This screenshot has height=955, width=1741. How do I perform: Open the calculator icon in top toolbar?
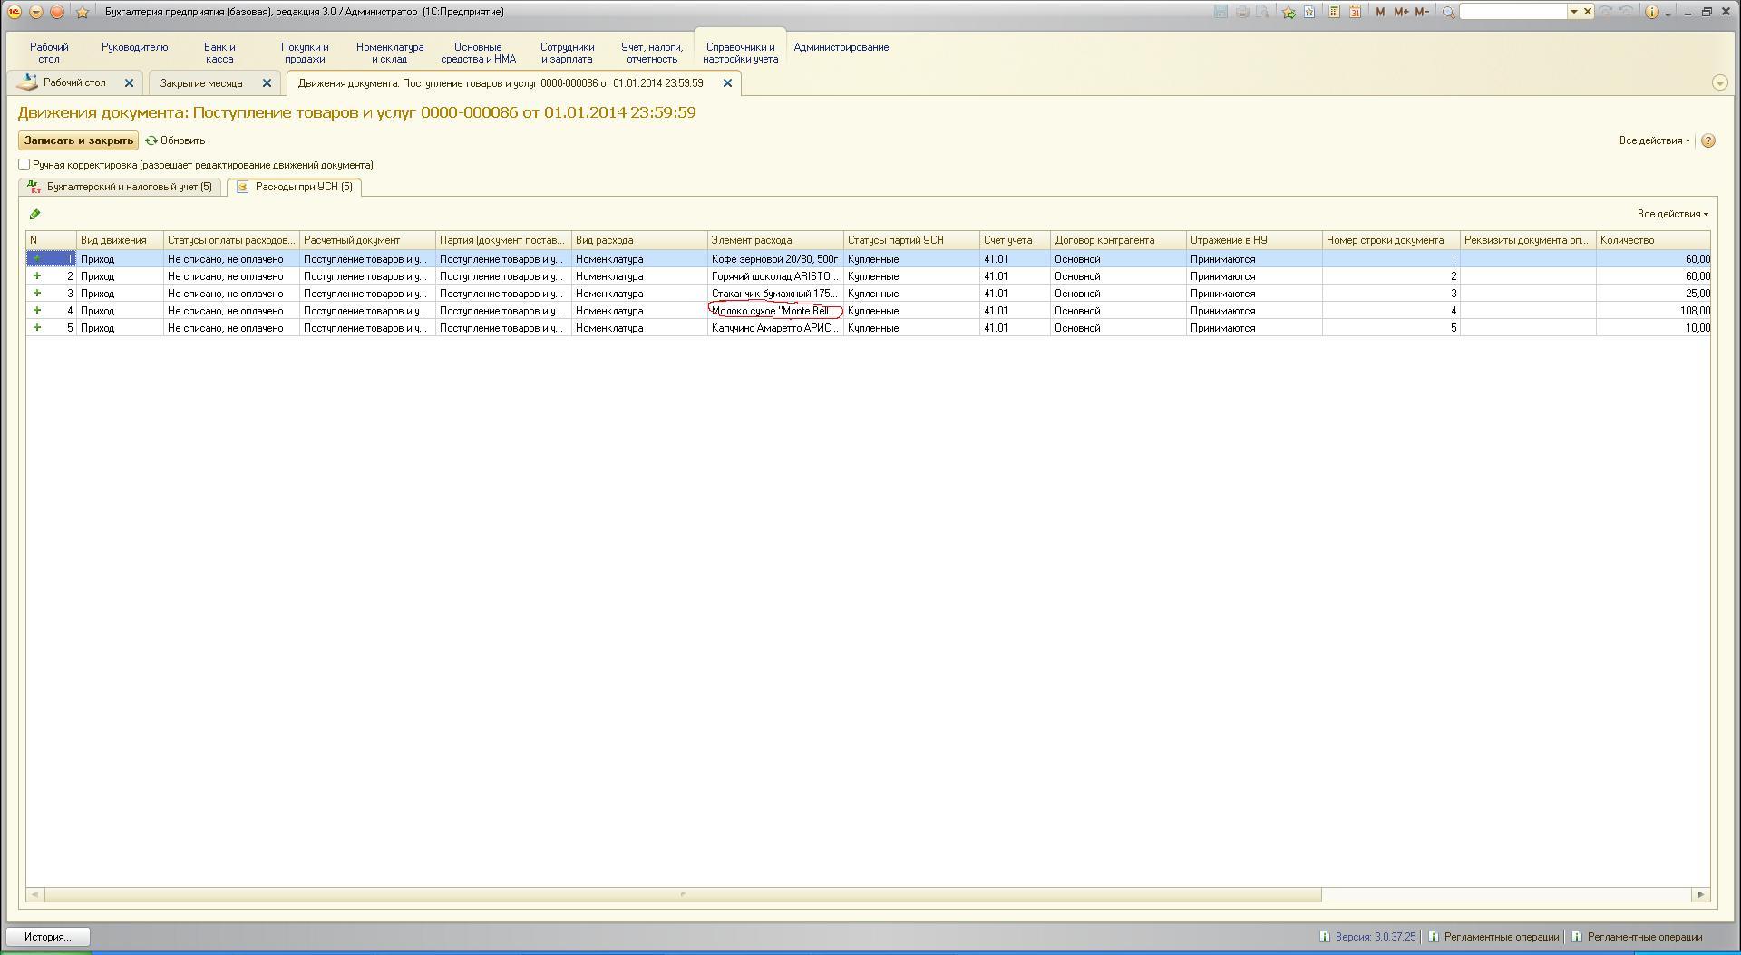(1335, 12)
